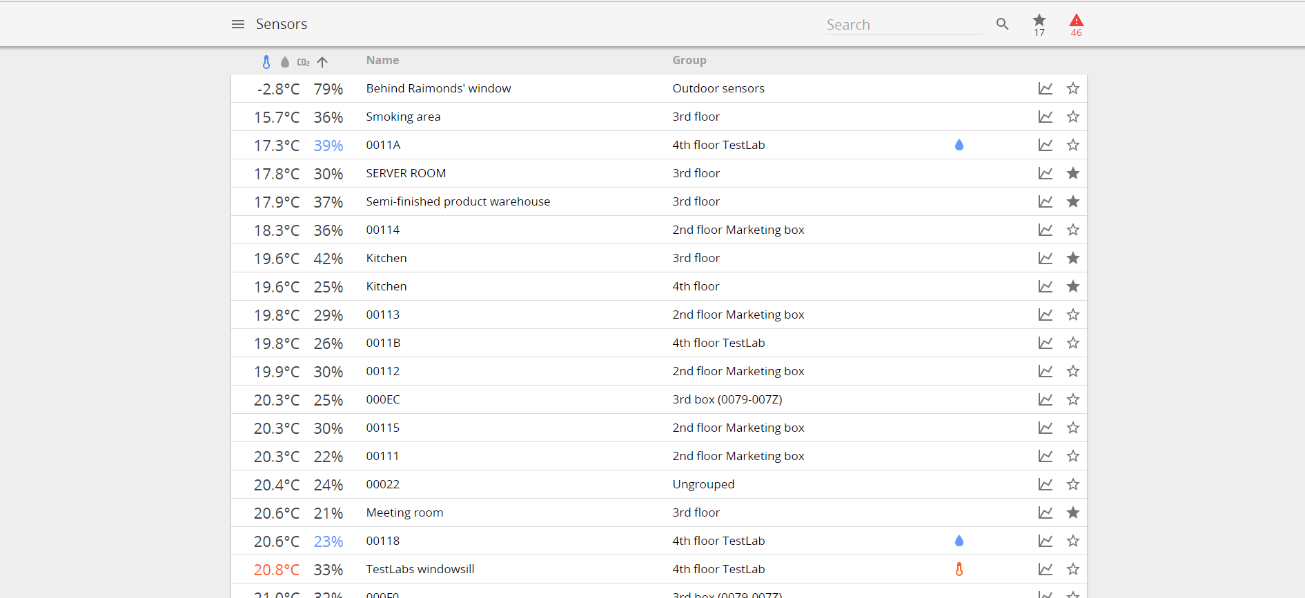The image size is (1305, 598).
Task: Unfavorite Meeting room star
Action: pos(1073,512)
